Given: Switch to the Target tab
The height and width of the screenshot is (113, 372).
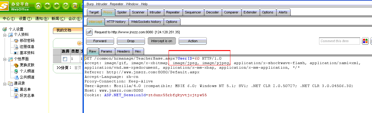Looking at the screenshot, I should click(94, 12).
